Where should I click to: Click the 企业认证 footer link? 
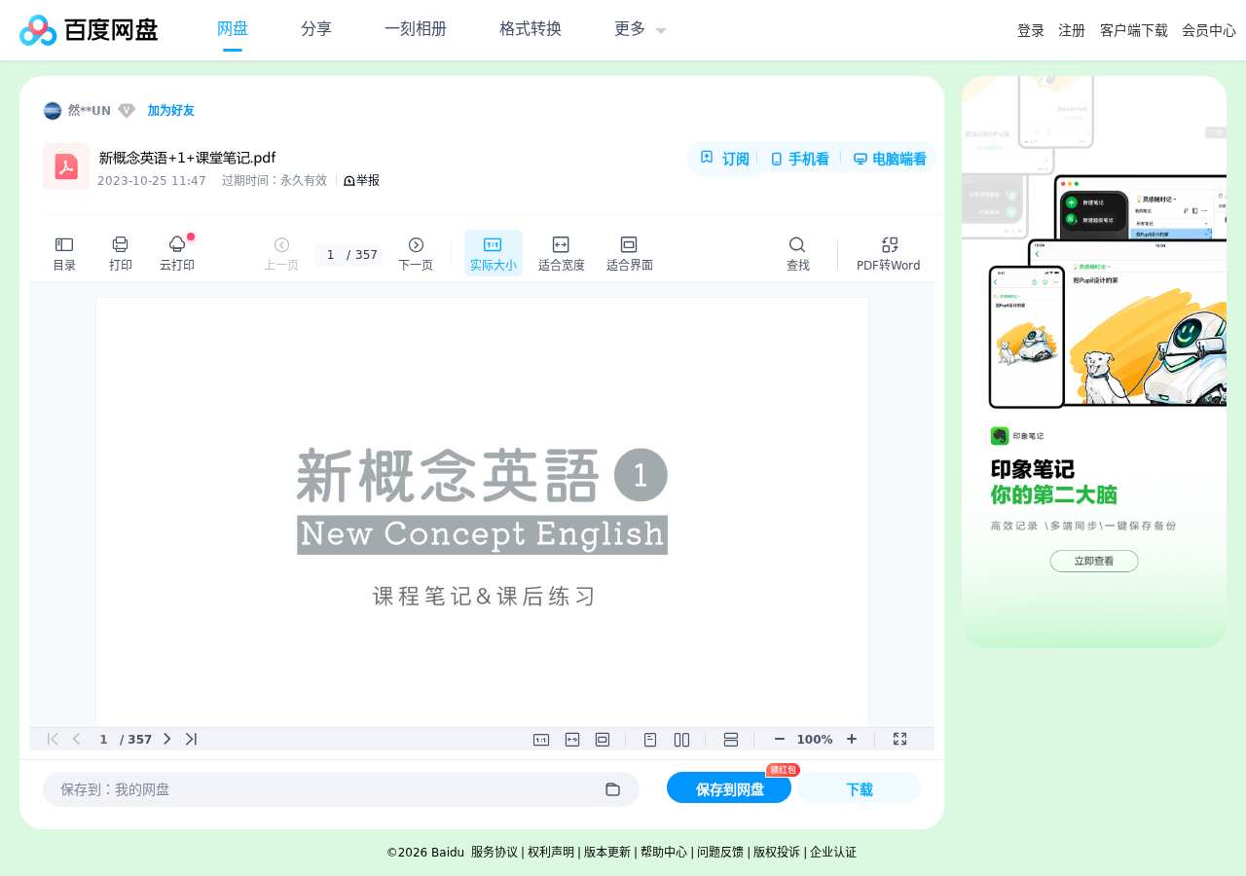click(833, 853)
